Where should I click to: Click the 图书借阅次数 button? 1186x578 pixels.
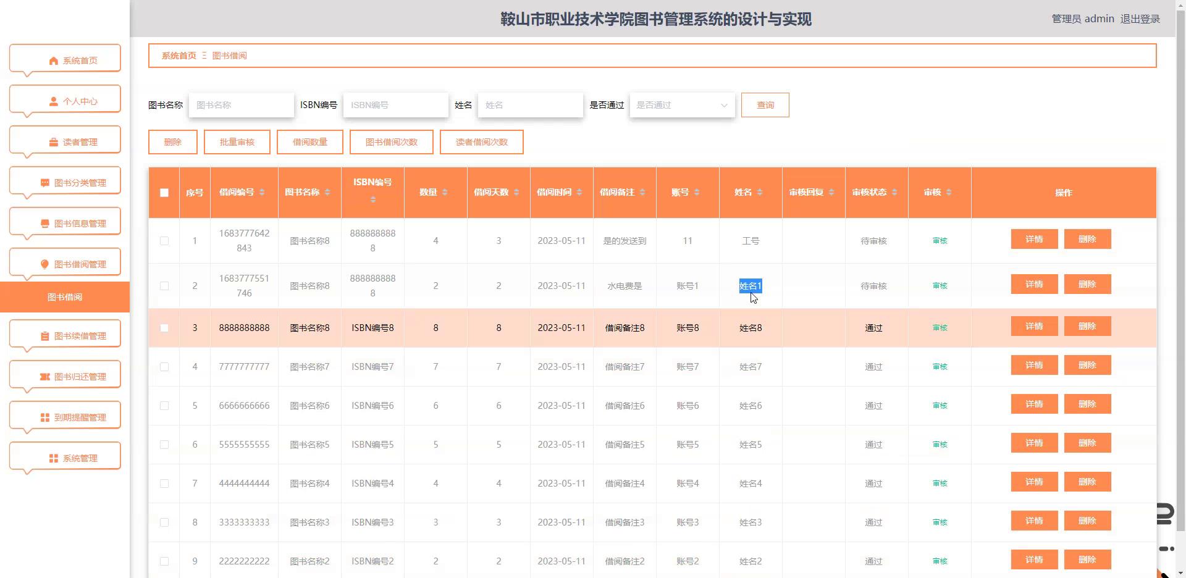tap(392, 142)
